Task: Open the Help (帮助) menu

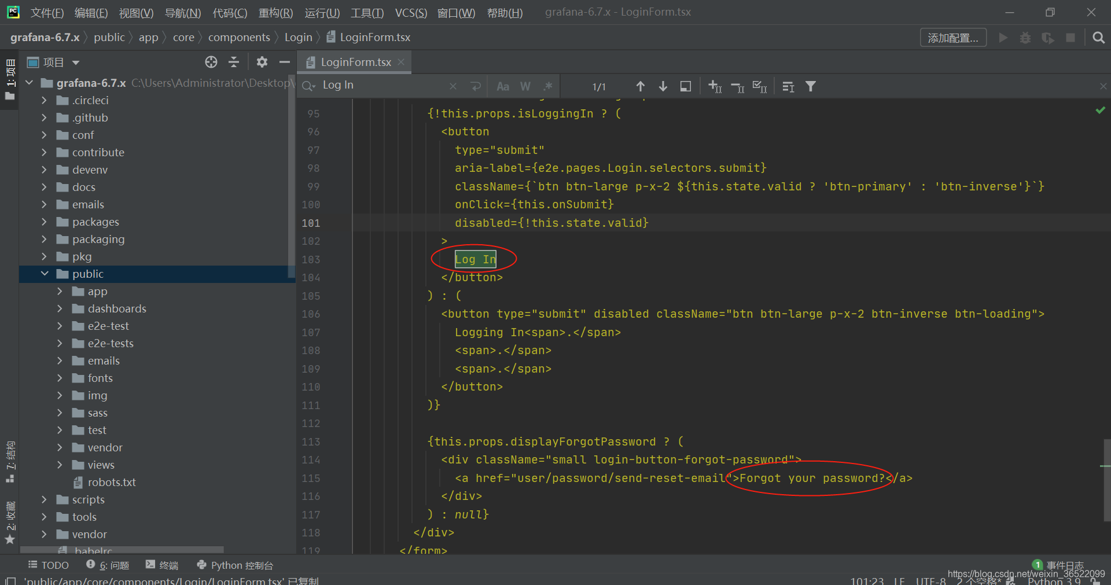Action: [505, 13]
